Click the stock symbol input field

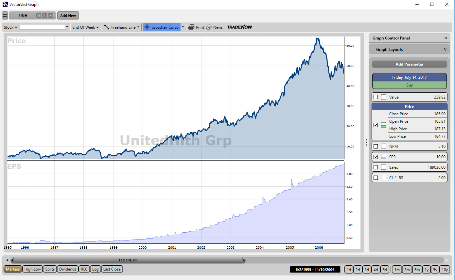pos(43,27)
